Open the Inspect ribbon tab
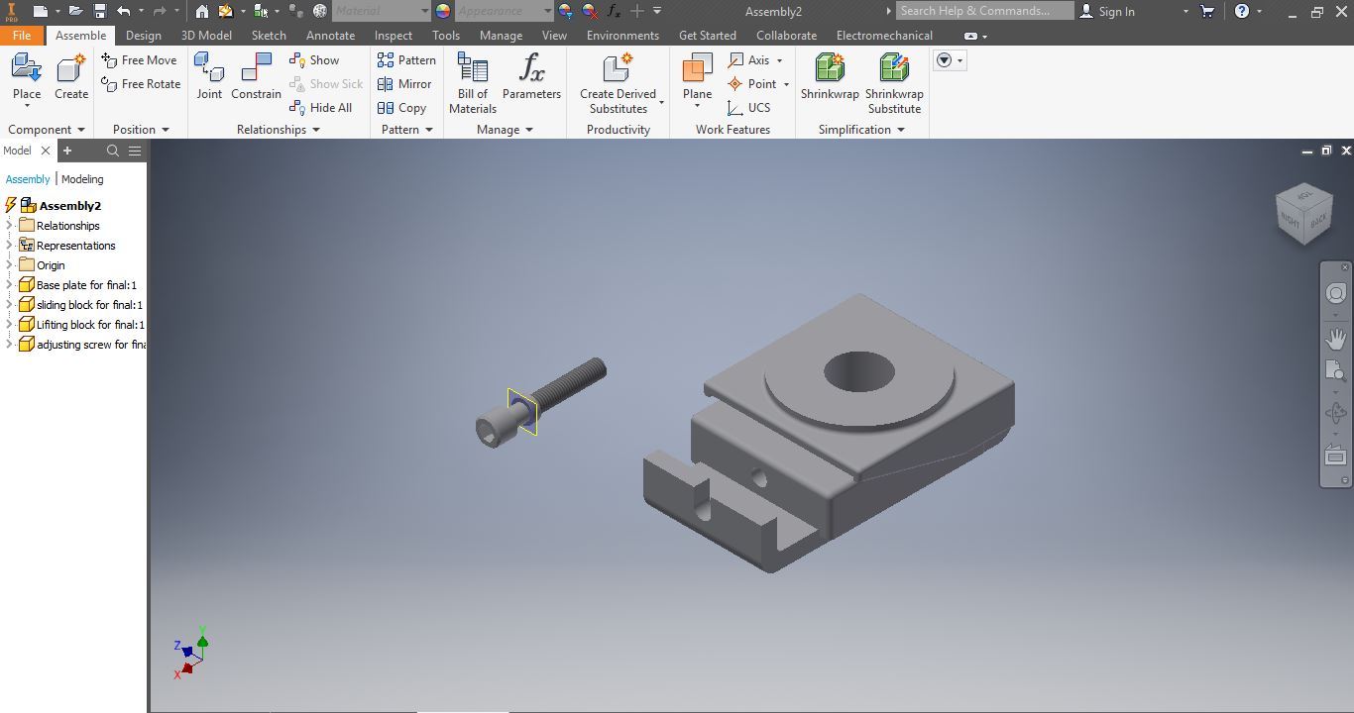Screen dimensions: 1354x713 pyautogui.click(x=394, y=36)
